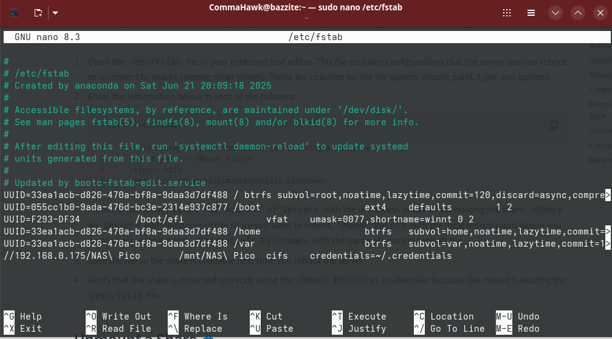Screen dimensions: 612x339
Task: Click the 'Updated by bootc-fstab-edit.service' line
Action: [x=105, y=183]
